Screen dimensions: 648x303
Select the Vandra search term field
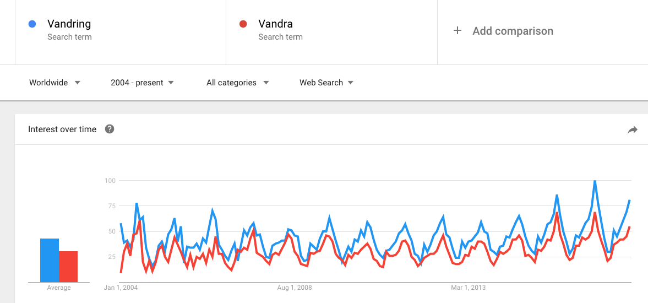[x=331, y=33]
